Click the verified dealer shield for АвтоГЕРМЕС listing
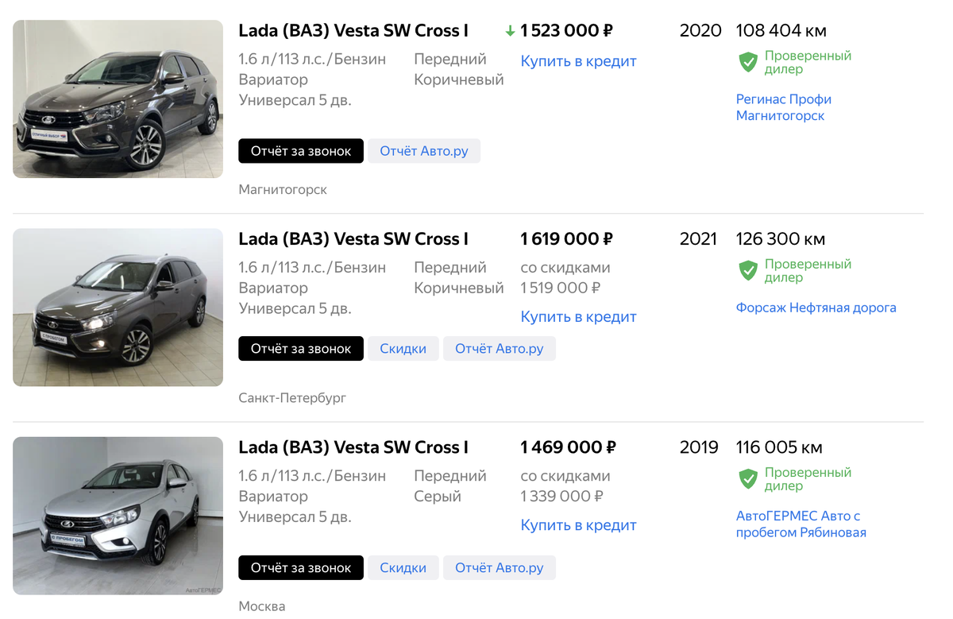The width and height of the screenshot is (953, 619). click(748, 478)
